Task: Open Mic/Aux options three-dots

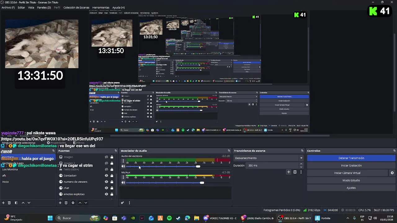Action: click(123, 177)
